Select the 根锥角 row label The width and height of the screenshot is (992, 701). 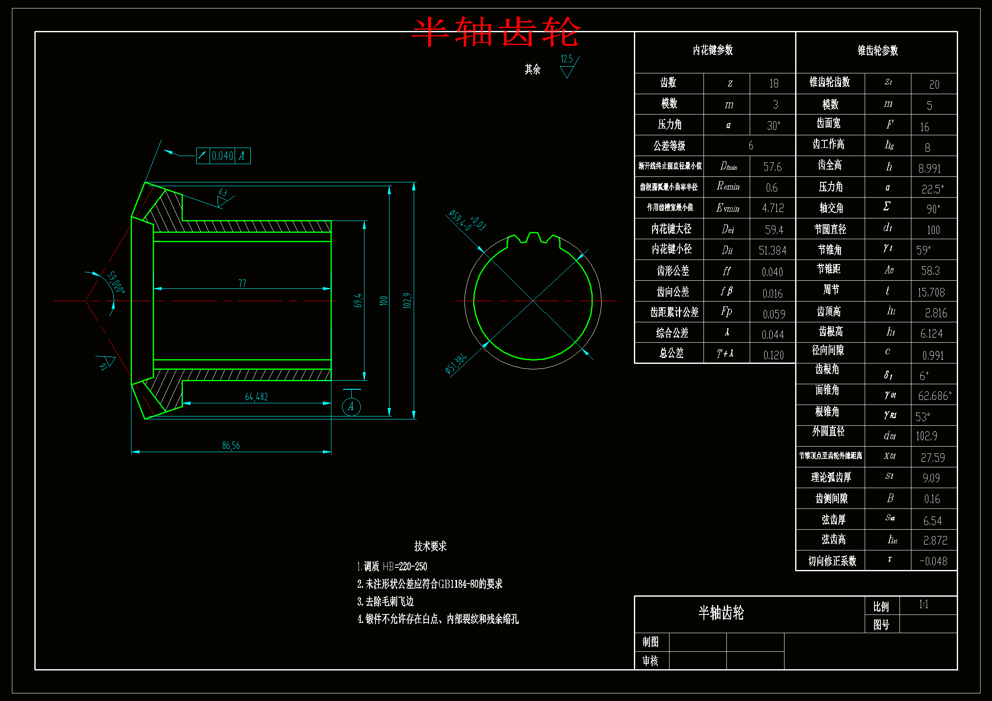827,412
